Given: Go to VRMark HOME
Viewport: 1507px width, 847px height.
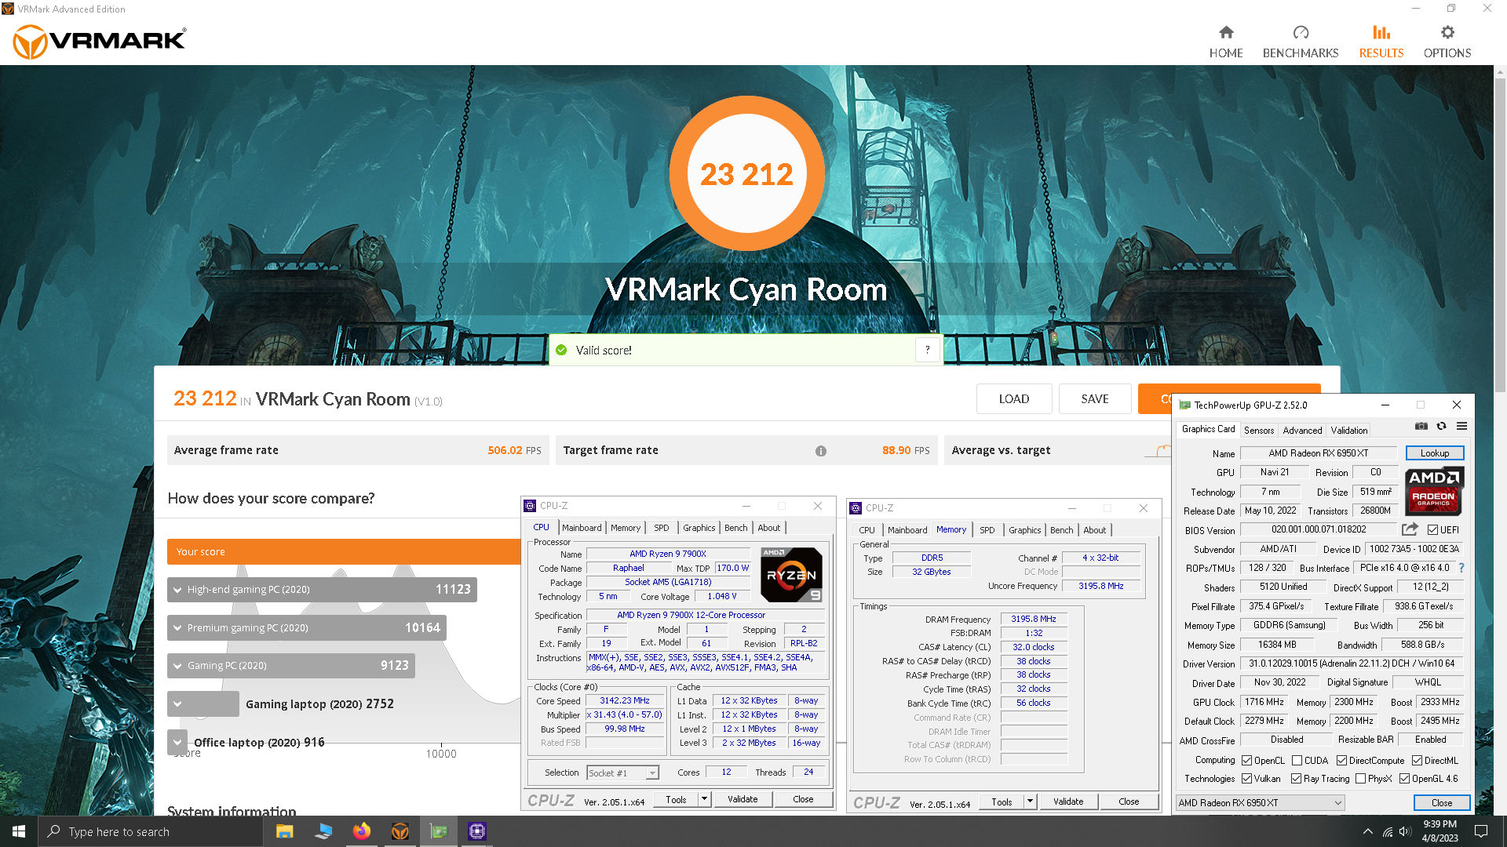Looking at the screenshot, I should [x=1225, y=42].
